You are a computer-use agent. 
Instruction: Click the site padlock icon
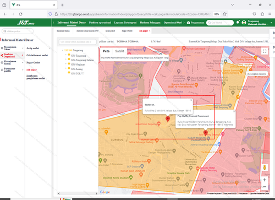(56, 14)
